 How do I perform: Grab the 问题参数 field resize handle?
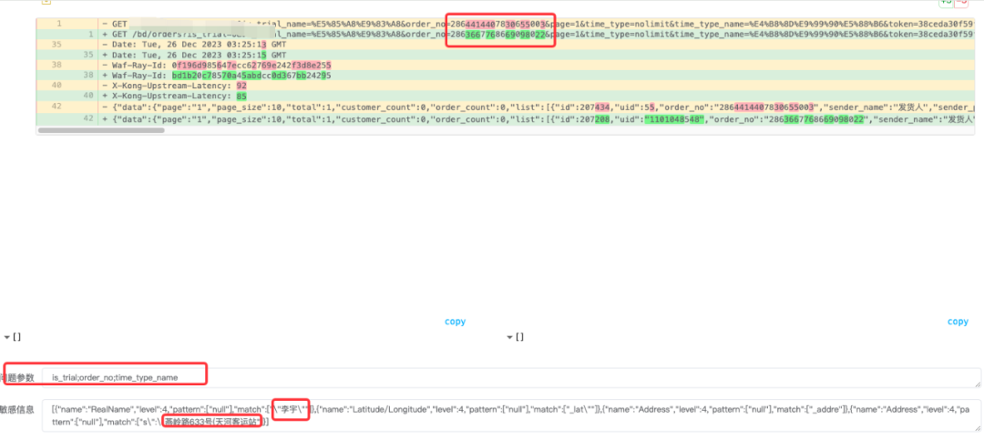tap(978, 384)
